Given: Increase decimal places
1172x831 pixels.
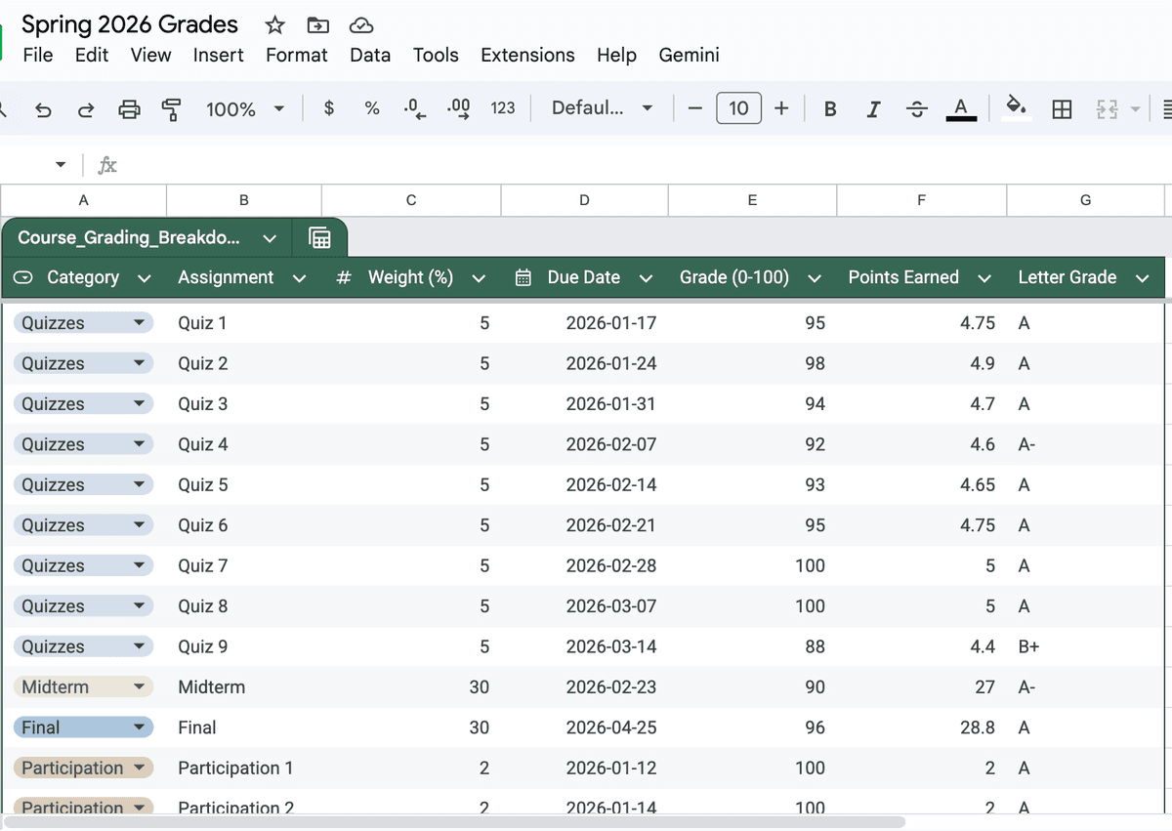Looking at the screenshot, I should (x=457, y=108).
